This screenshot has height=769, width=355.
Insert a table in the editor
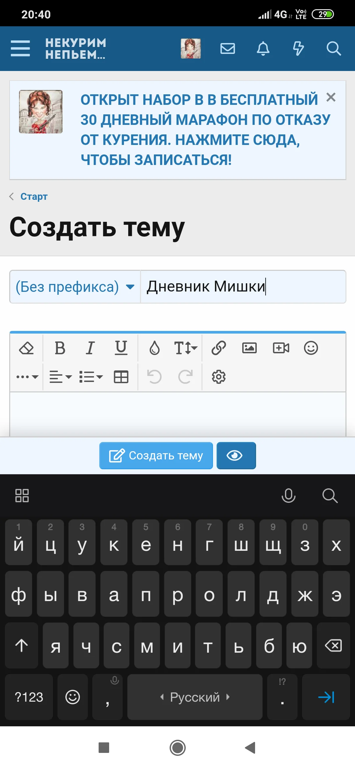(121, 377)
